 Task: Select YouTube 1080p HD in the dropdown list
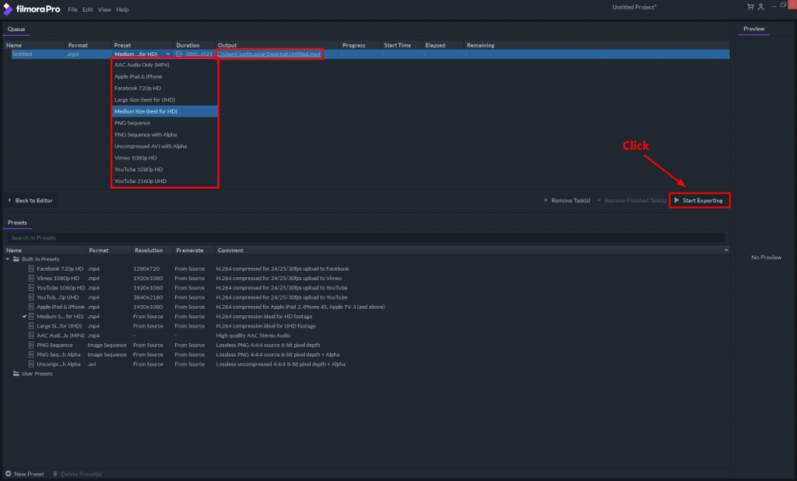[165, 170]
